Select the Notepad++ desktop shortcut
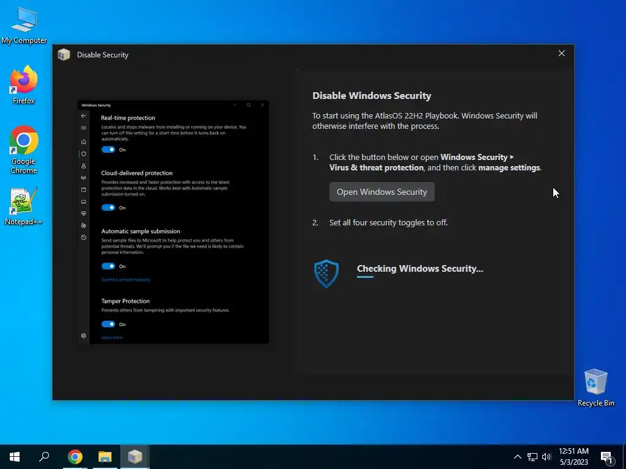 click(23, 206)
